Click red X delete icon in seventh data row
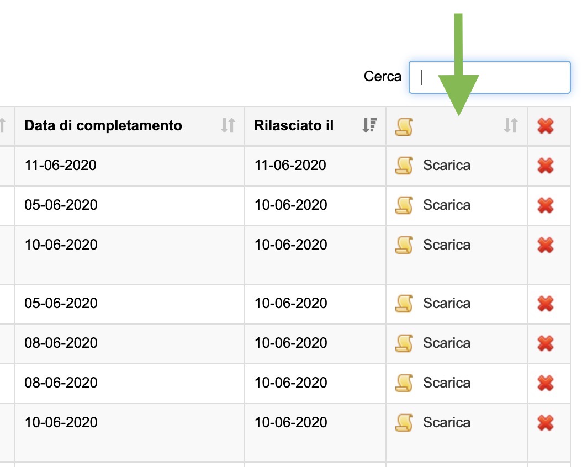Viewport: 582px width, 467px height. (546, 423)
